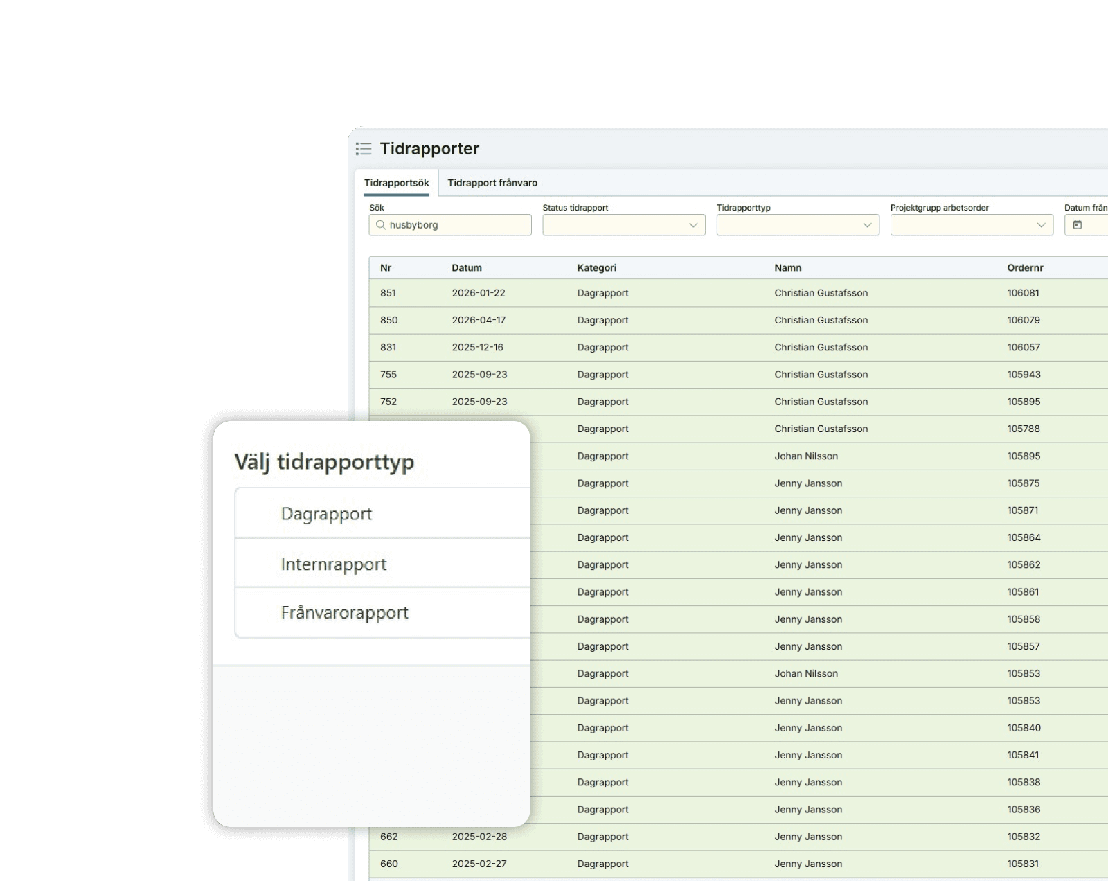Sort by the Datum column header
This screenshot has width=1108, height=881.
(x=467, y=268)
